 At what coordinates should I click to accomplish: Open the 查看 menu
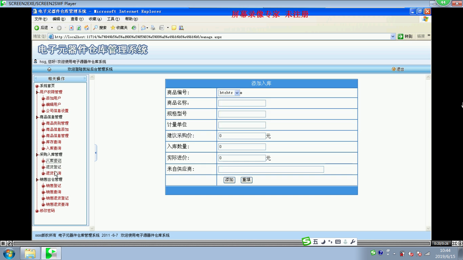point(77,19)
